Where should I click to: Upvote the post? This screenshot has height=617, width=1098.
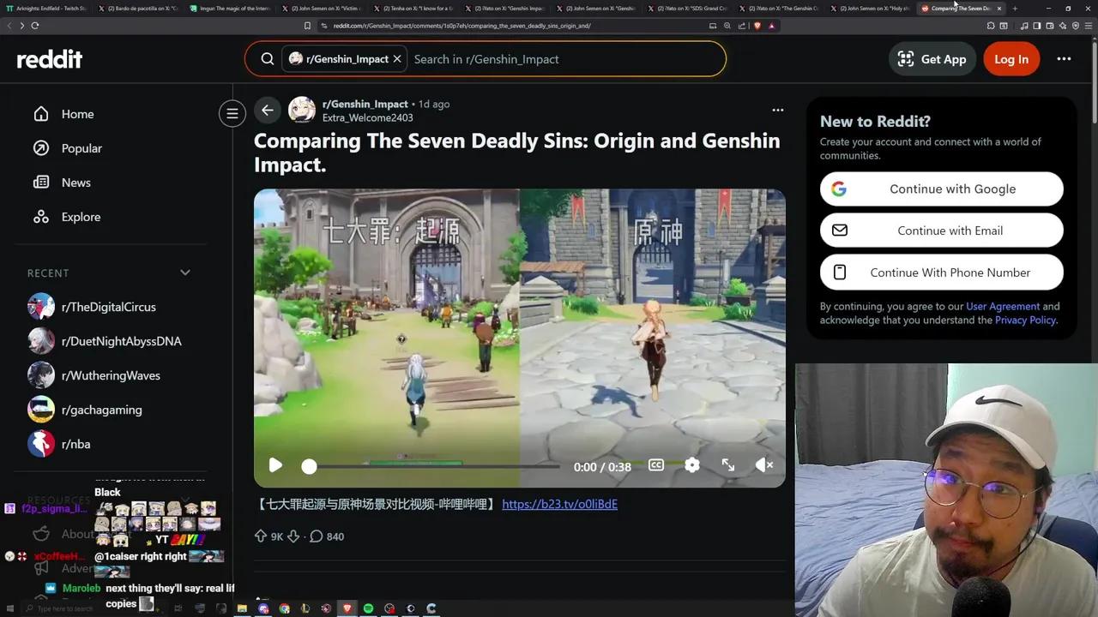pos(261,536)
